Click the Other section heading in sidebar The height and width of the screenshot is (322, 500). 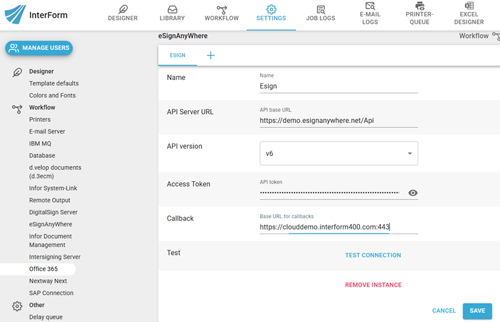point(37,305)
